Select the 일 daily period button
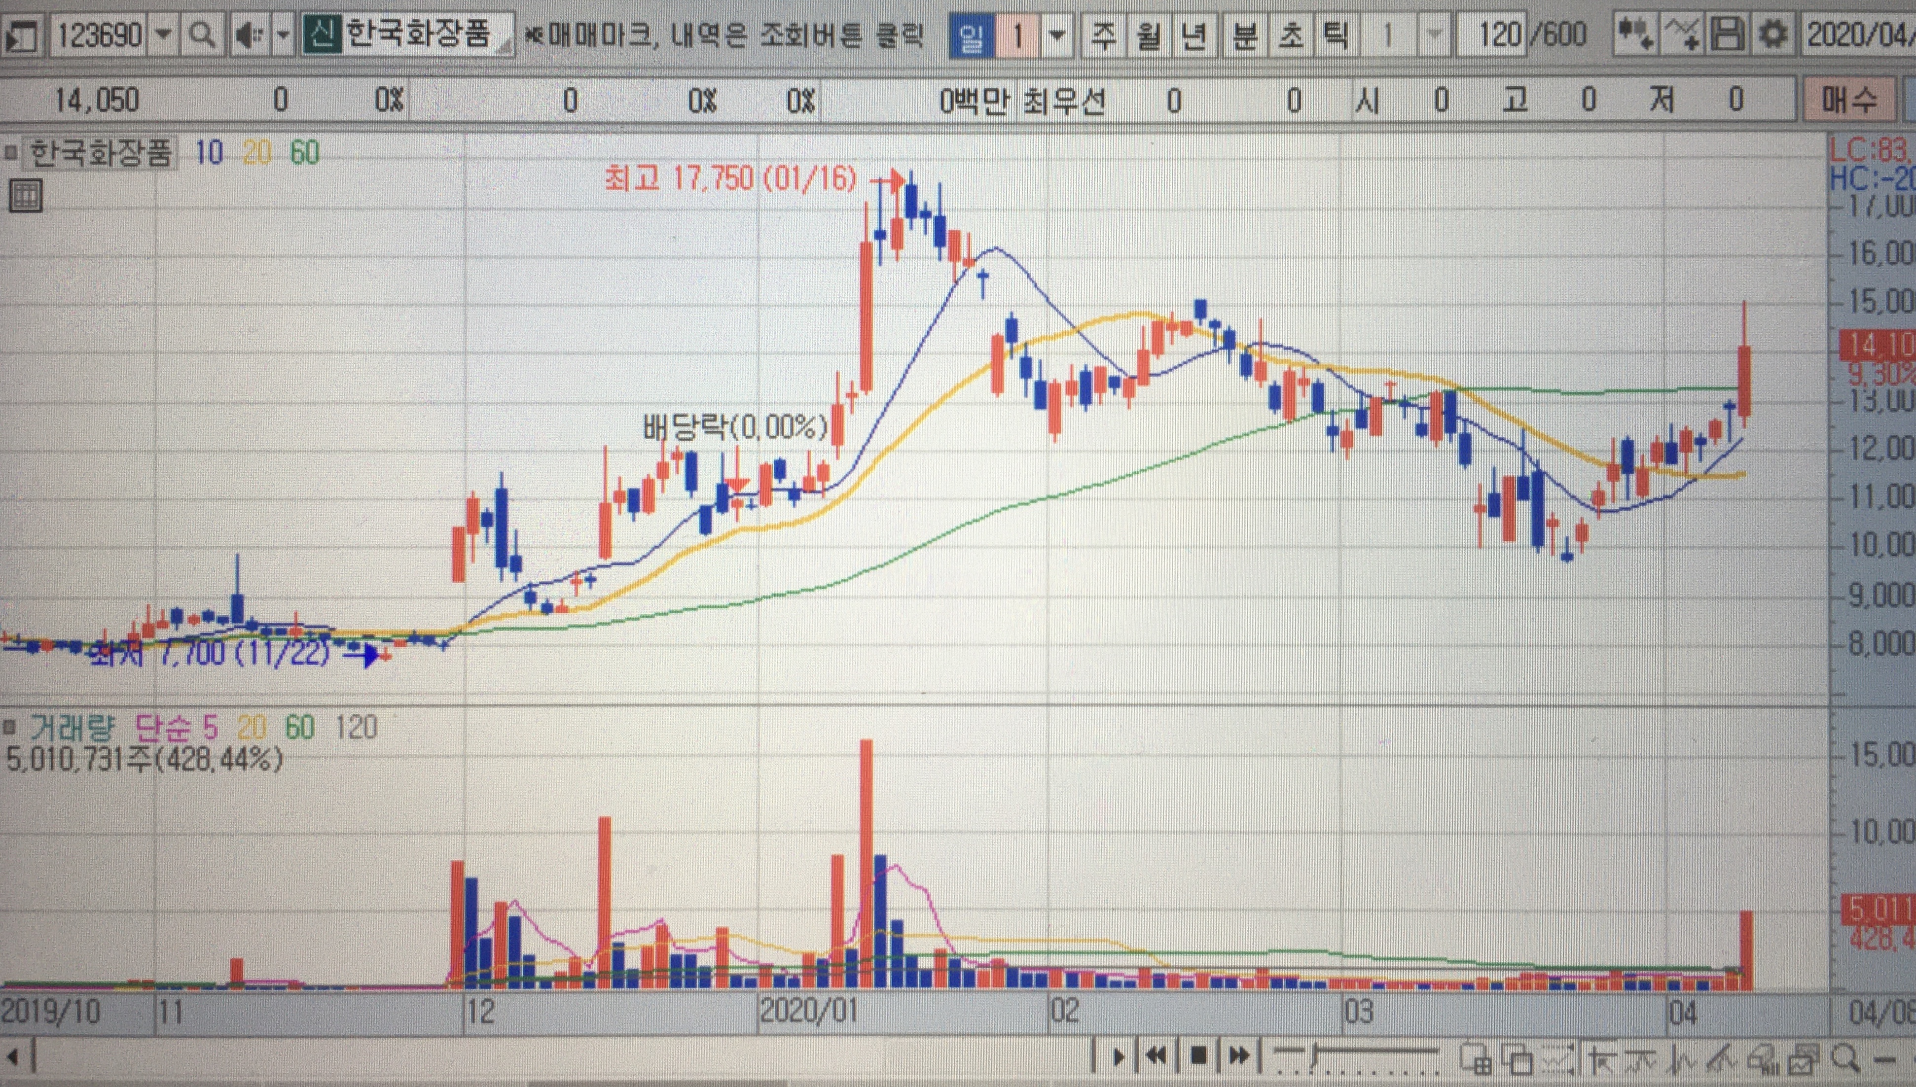The height and width of the screenshot is (1087, 1916). [x=972, y=35]
